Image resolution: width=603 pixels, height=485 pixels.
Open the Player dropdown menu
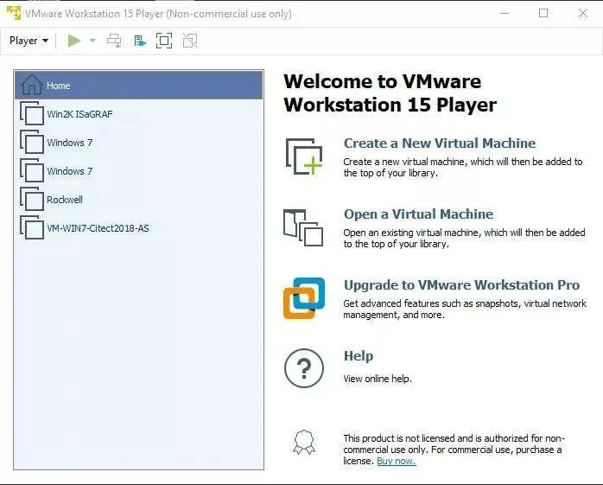pyautogui.click(x=29, y=41)
